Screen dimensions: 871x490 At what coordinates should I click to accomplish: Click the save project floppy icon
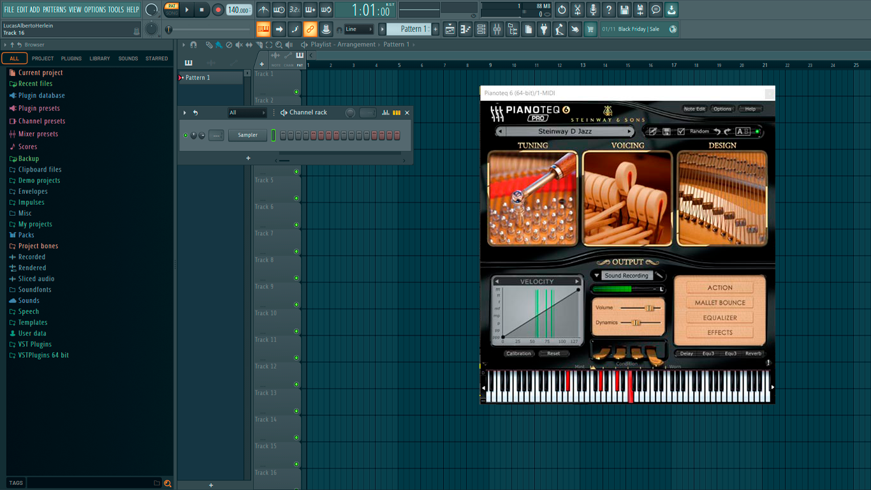[624, 10]
